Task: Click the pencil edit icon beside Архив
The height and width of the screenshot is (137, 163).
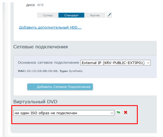Action: point(109,15)
